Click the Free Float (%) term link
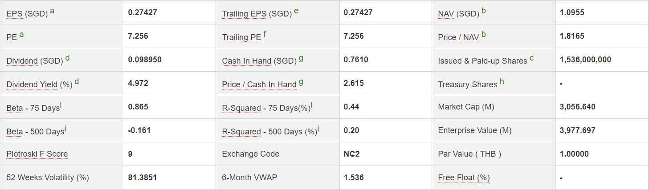Image resolution: width=649 pixels, height=190 pixels. pyautogui.click(x=464, y=178)
